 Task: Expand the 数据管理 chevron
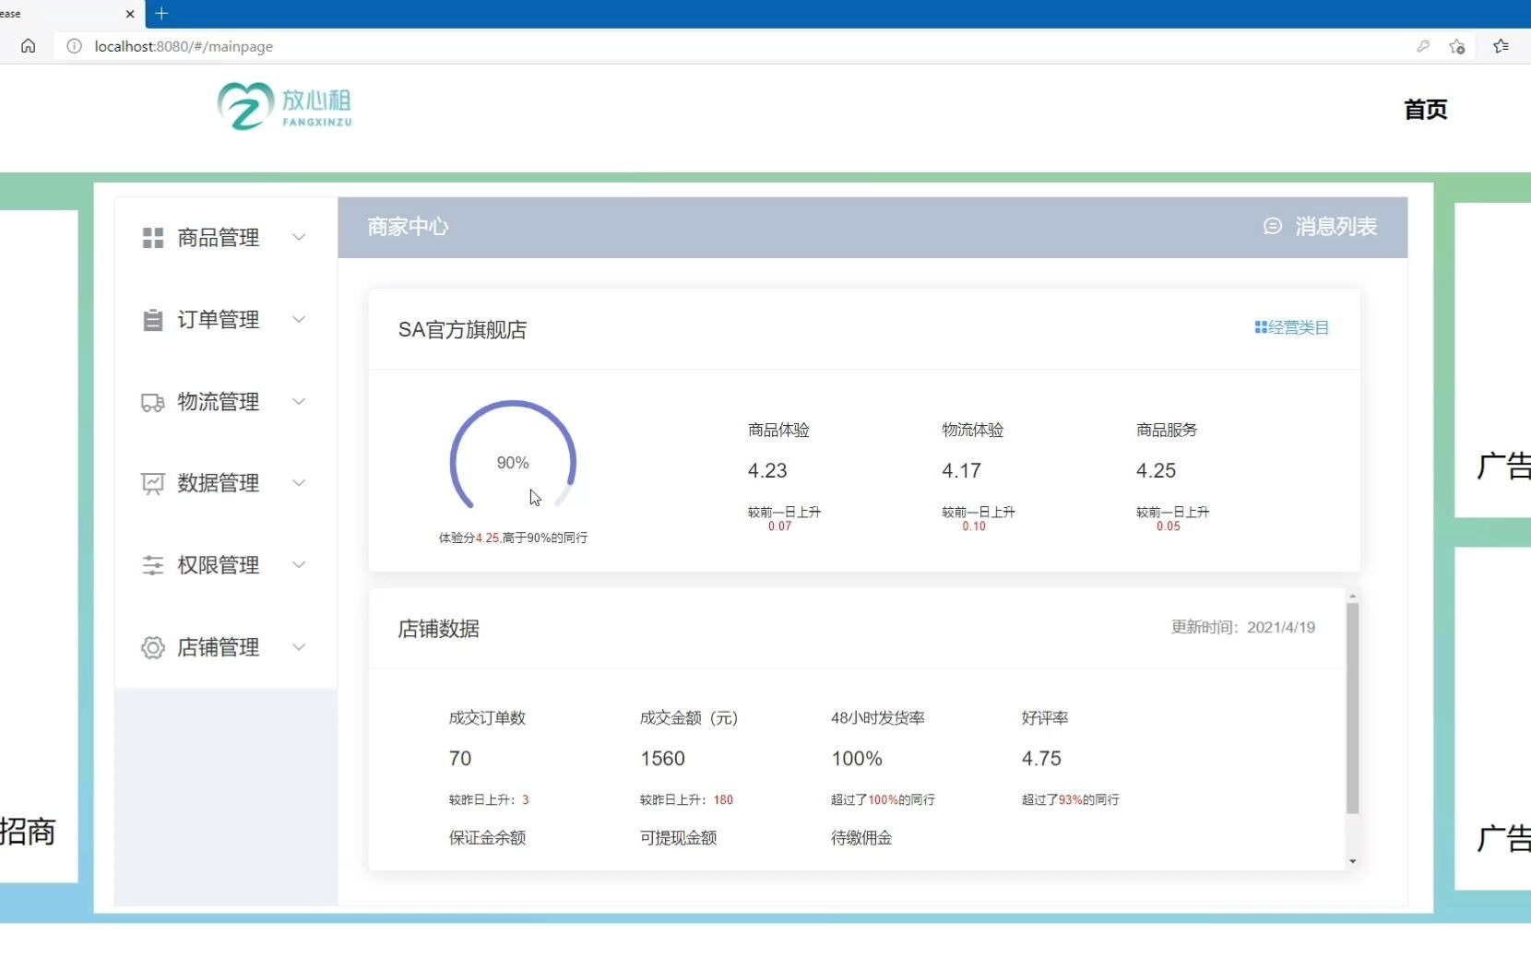click(299, 483)
